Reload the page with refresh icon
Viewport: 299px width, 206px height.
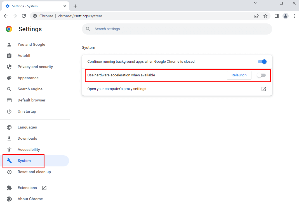point(24,16)
